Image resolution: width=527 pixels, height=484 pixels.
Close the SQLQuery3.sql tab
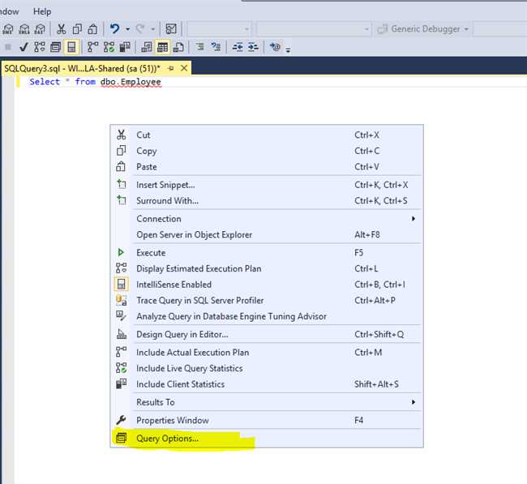point(184,69)
